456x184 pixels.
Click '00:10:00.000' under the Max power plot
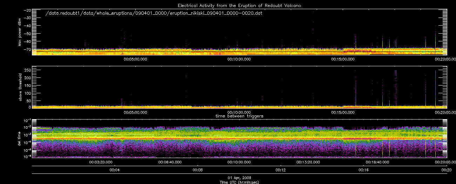pyautogui.click(x=239, y=59)
